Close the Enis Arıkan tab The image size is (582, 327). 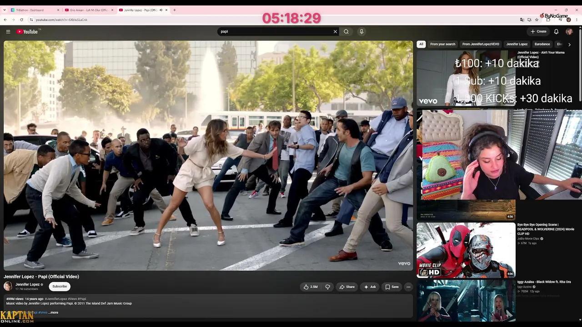click(112, 10)
